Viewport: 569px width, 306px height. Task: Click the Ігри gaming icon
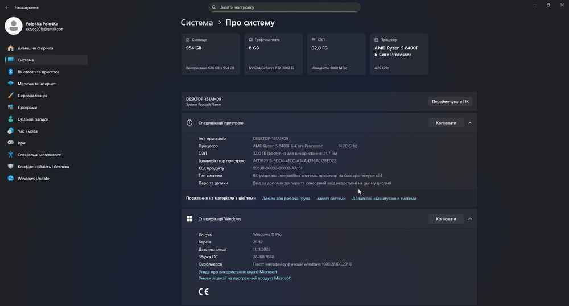[x=11, y=143]
